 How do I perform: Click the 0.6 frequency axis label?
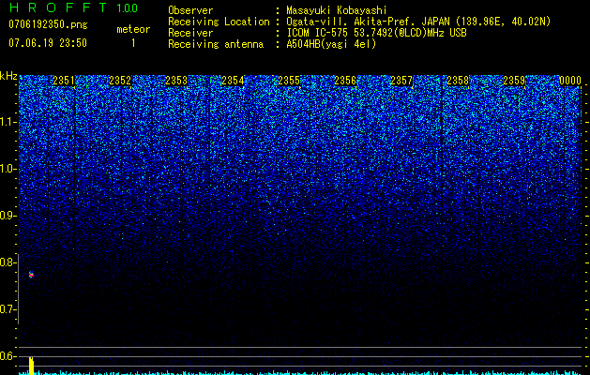(x=8, y=356)
